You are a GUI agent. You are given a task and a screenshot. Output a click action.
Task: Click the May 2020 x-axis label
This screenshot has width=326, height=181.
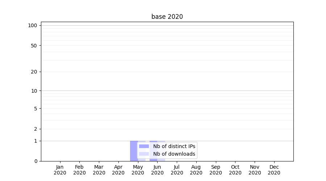[138, 170]
